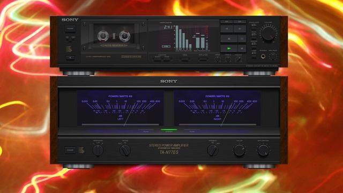Image resolution: width=343 pixels, height=193 pixels.
Task: Pause the cassette deck playback
Action: pos(242,39)
